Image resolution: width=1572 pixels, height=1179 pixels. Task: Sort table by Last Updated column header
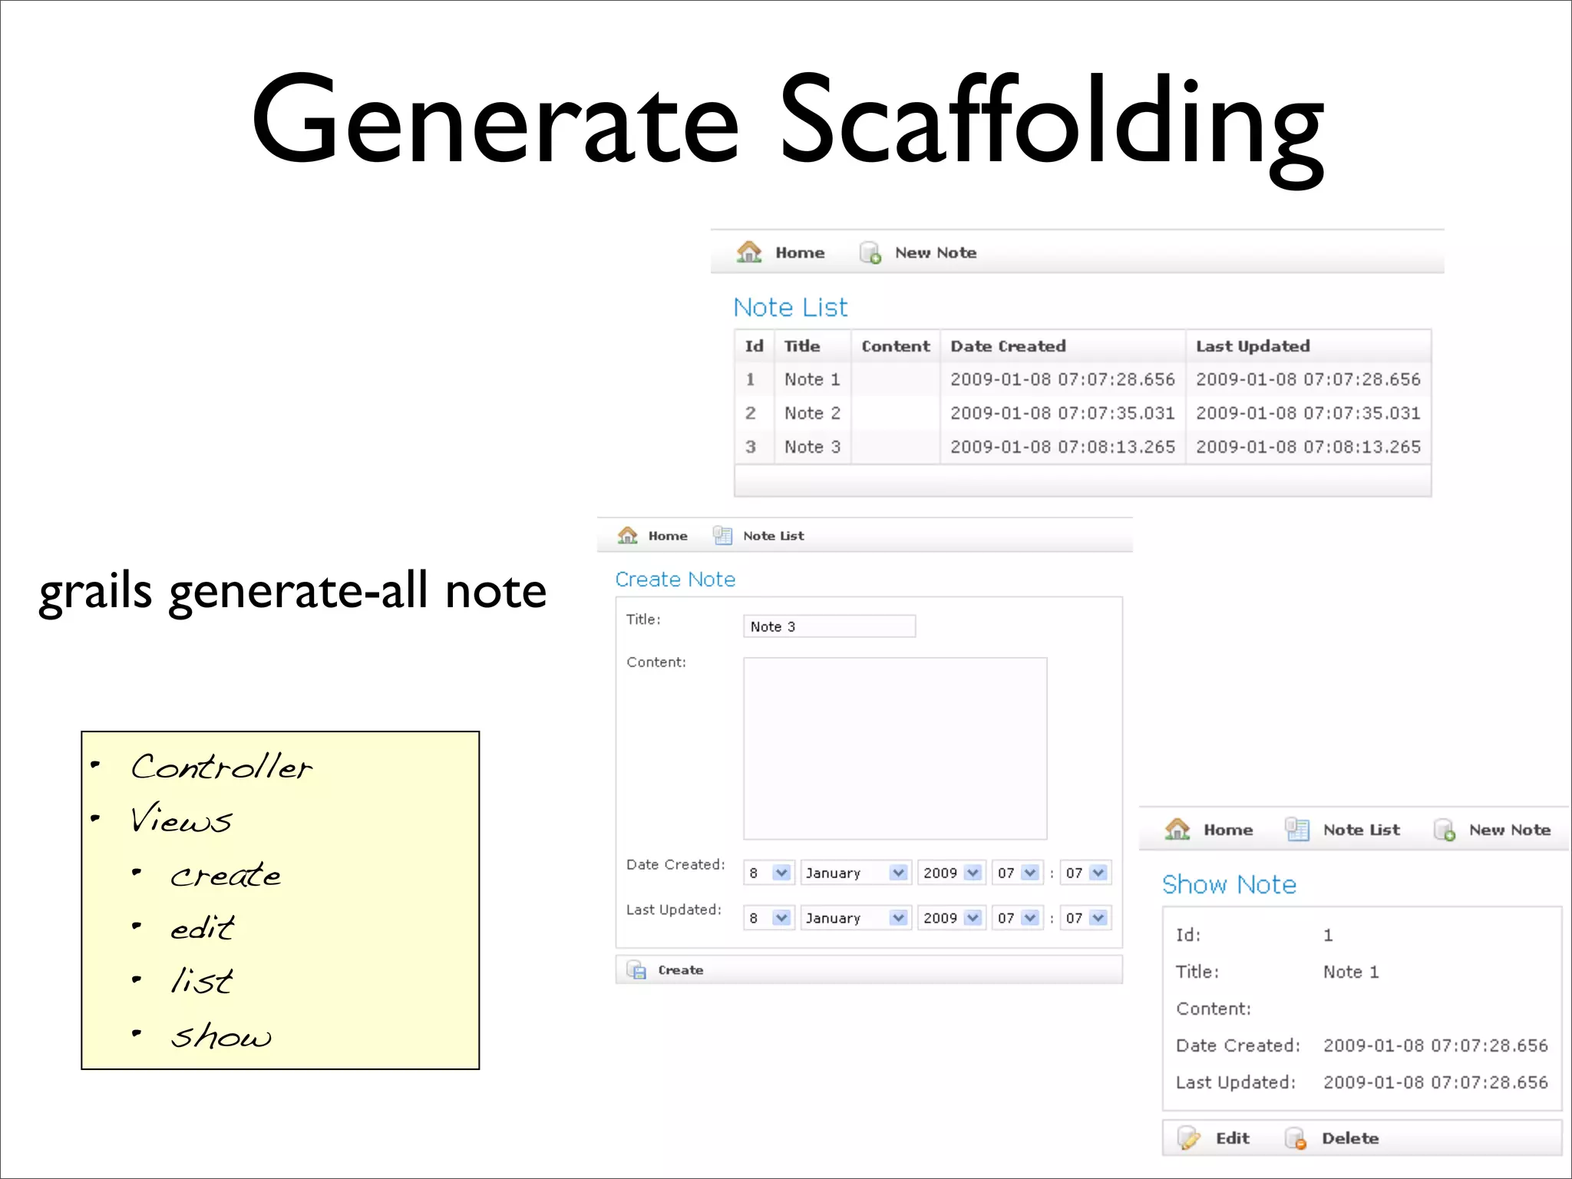(1252, 346)
